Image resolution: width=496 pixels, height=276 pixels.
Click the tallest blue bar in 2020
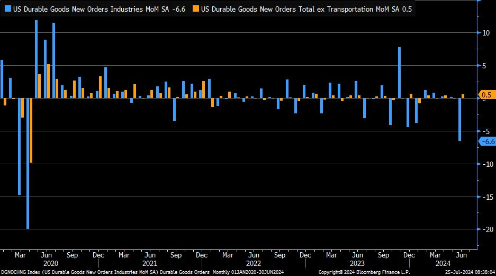(36, 59)
